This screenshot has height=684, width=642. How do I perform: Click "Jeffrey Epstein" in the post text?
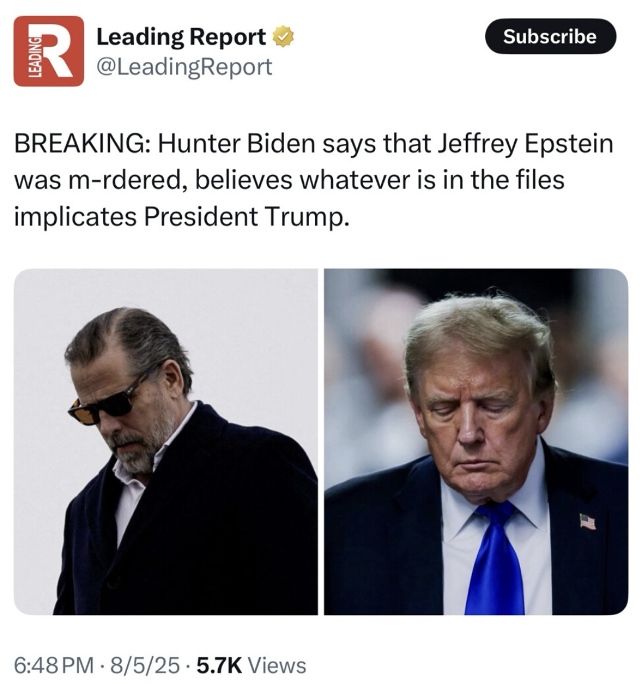pos(525,145)
